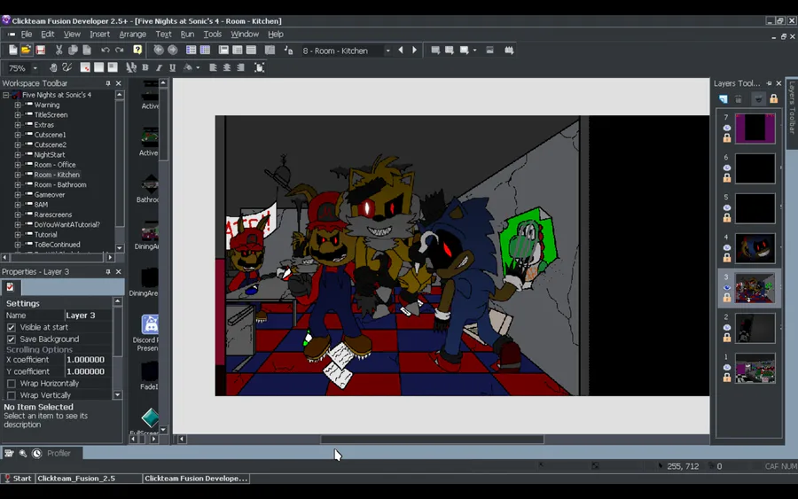Expand the Warning frame in the workspace tree
This screenshot has width=798, height=499.
18,105
